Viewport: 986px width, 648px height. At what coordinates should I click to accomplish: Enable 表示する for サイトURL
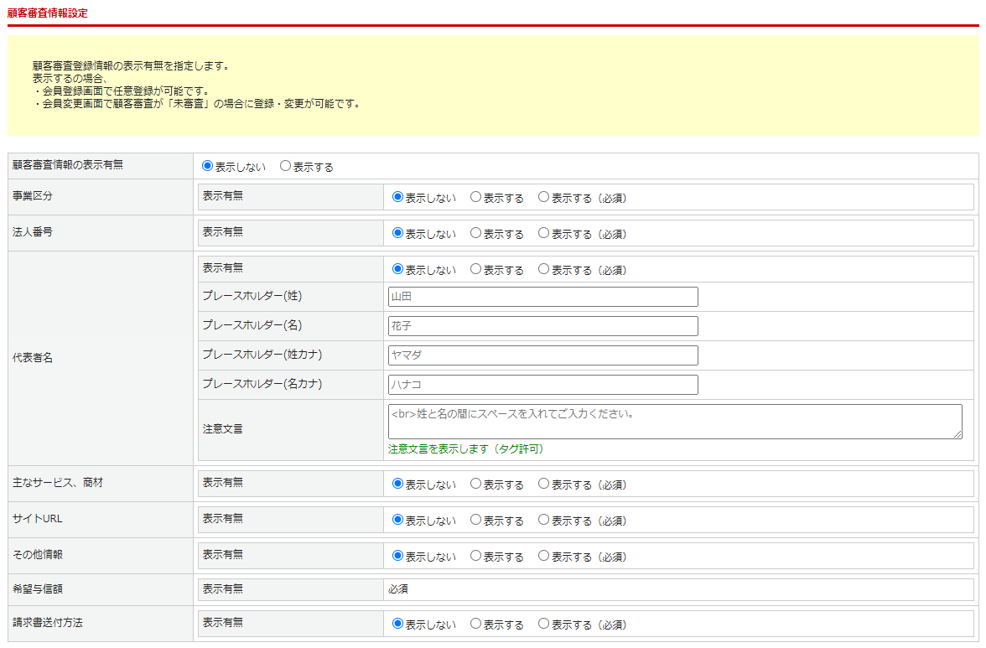coord(475,520)
